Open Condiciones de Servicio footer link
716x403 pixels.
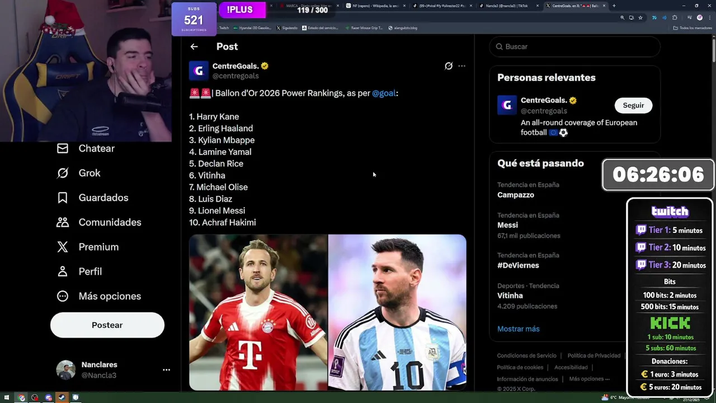point(527,355)
